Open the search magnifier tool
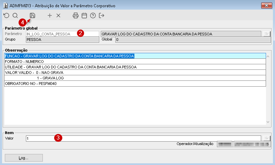275x165 pixels. click(x=15, y=15)
